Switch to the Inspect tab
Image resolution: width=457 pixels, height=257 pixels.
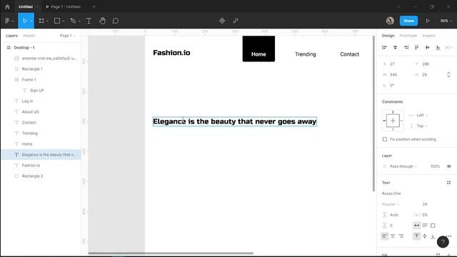point(428,36)
